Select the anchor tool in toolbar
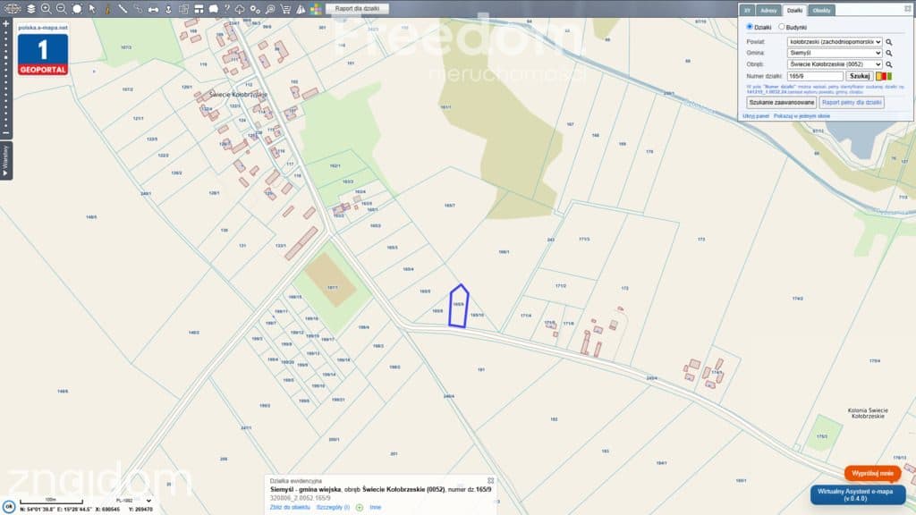916x515 pixels. click(168, 9)
